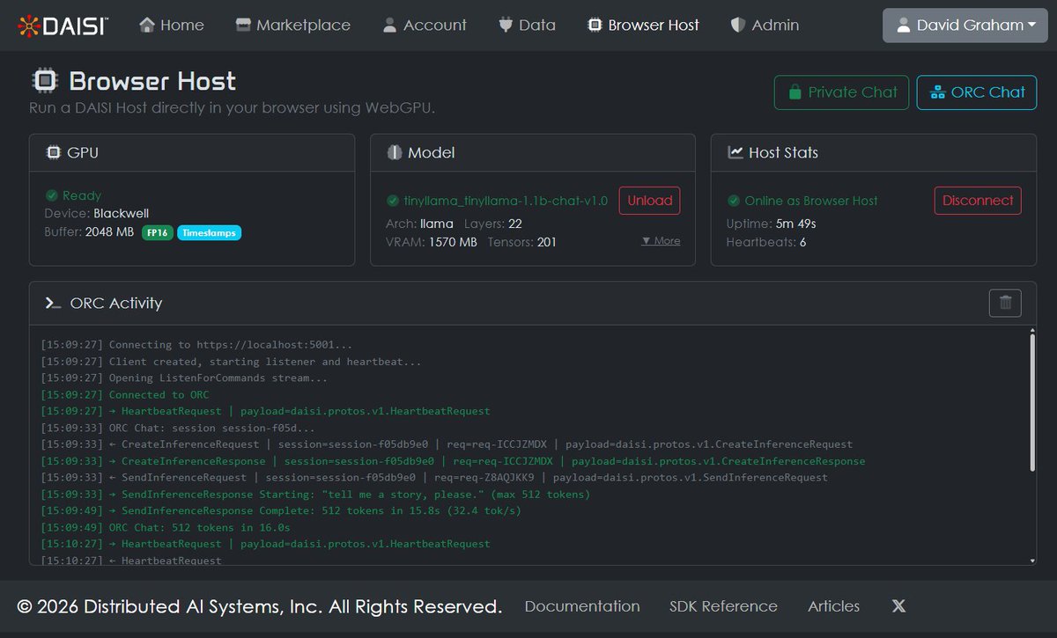Click the user avatar icon beside David Graham

pos(903,26)
